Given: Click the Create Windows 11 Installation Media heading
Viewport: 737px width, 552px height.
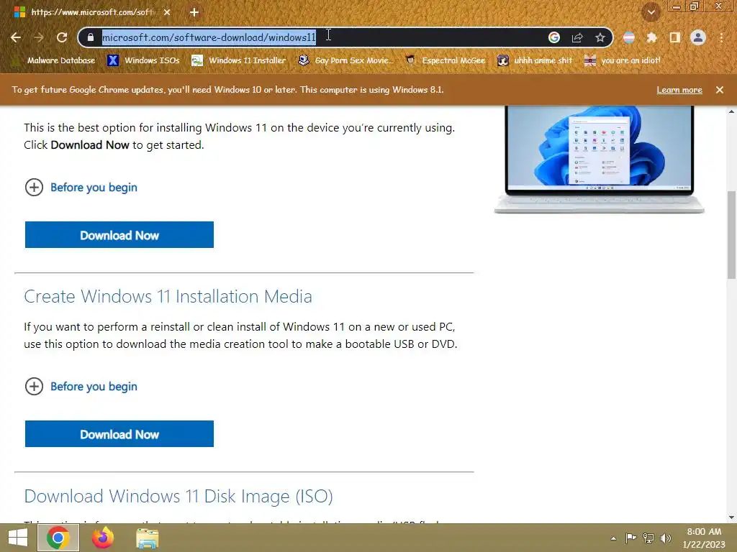Looking at the screenshot, I should click(x=168, y=297).
